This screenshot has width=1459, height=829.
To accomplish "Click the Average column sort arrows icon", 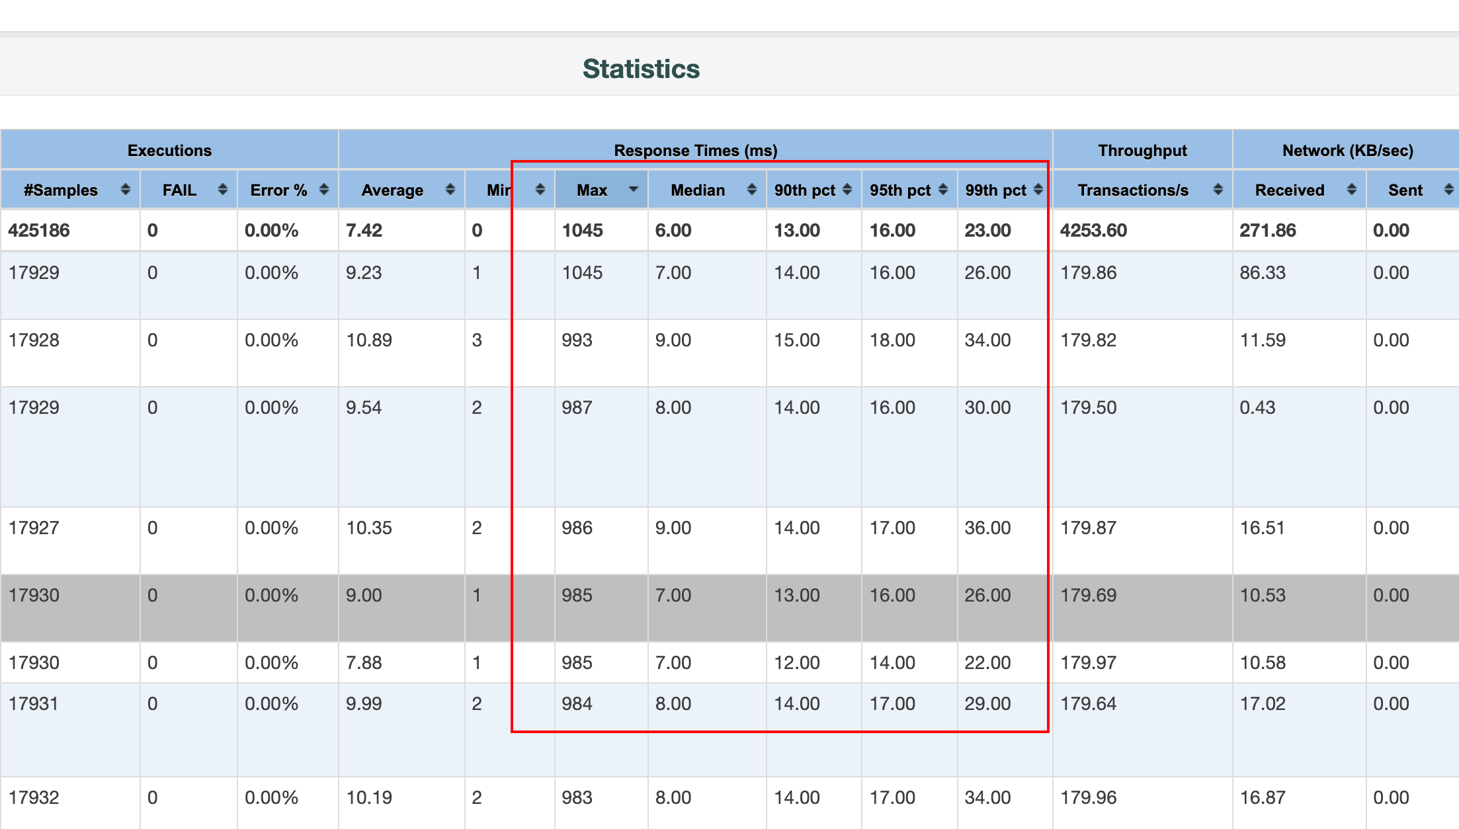I will point(450,190).
